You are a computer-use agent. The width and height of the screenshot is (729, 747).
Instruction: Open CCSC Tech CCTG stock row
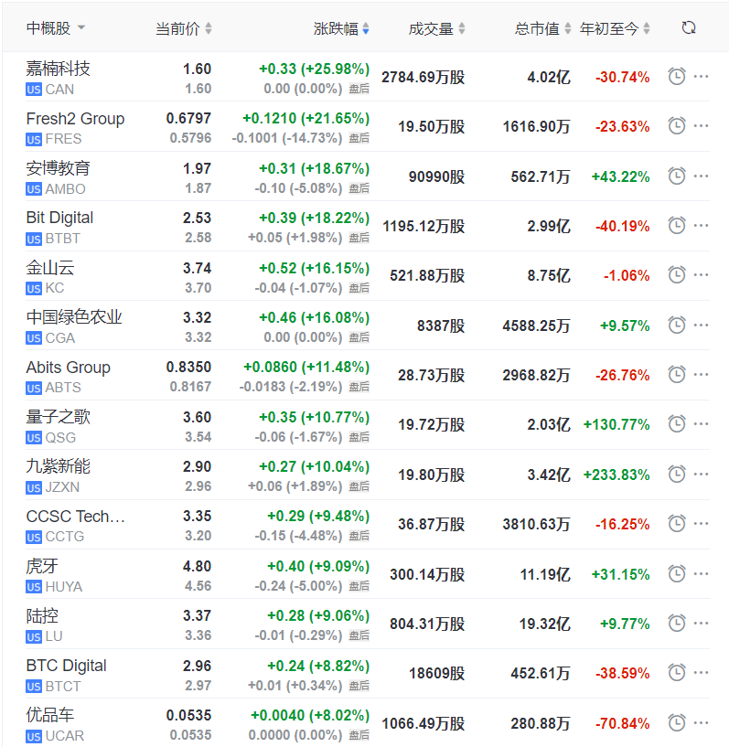coord(368,525)
